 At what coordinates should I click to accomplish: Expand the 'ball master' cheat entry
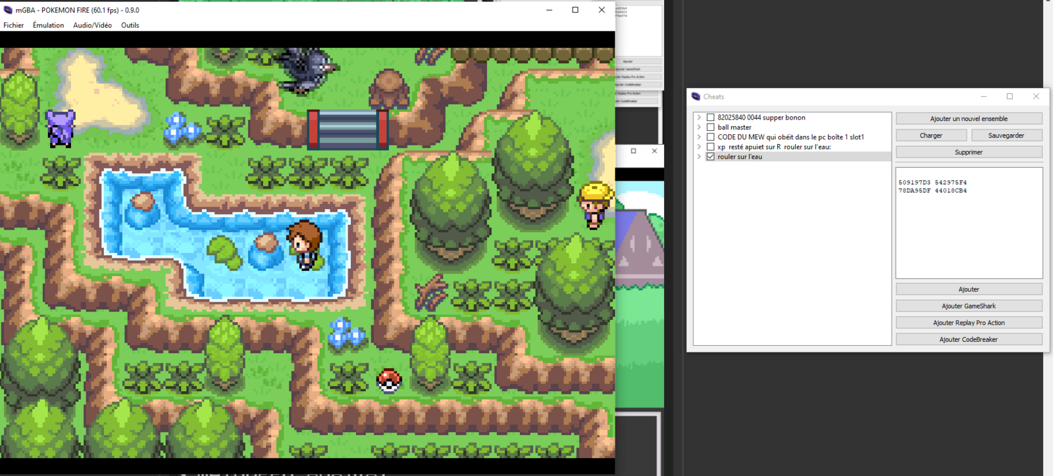click(x=699, y=128)
